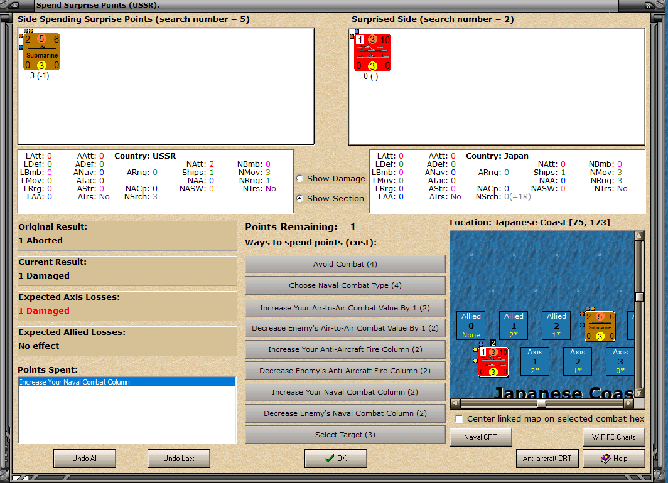Click the Undo Last button
This screenshot has height=483, width=668.
click(x=178, y=459)
